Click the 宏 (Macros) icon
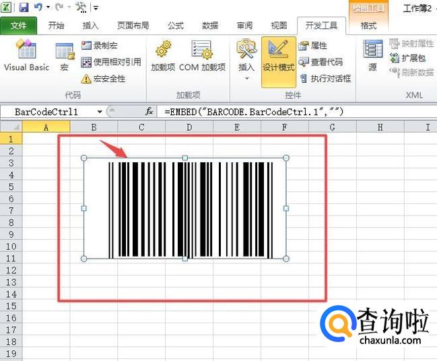The width and height of the screenshot is (437, 361). coord(65,55)
